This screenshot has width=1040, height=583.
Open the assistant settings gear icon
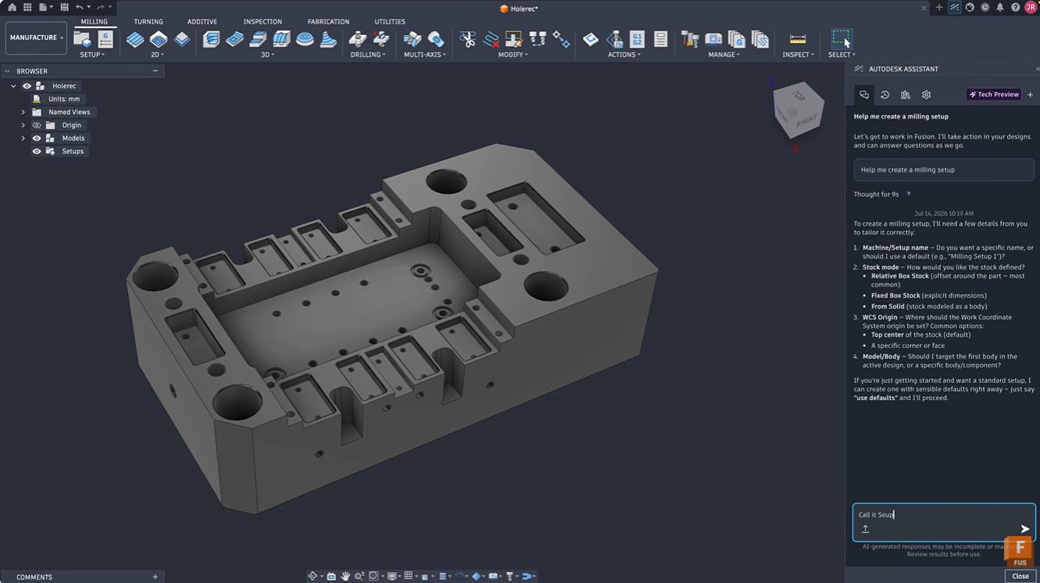[926, 95]
